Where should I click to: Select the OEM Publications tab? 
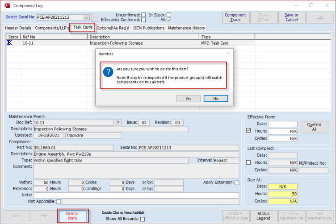(x=148, y=28)
